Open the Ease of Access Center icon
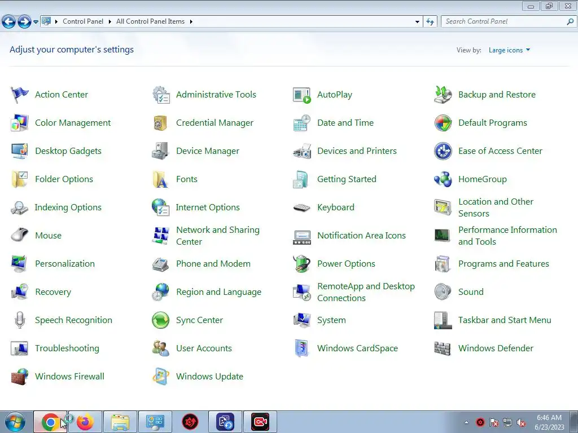The height and width of the screenshot is (433, 578). point(443,151)
